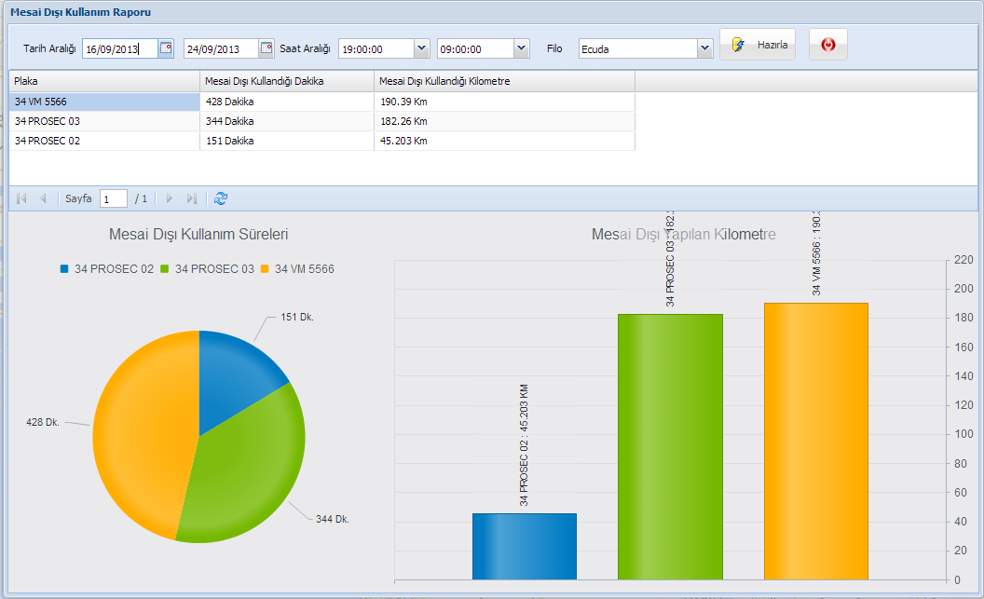Open the start date calendar picker
The width and height of the screenshot is (984, 599).
(166, 48)
